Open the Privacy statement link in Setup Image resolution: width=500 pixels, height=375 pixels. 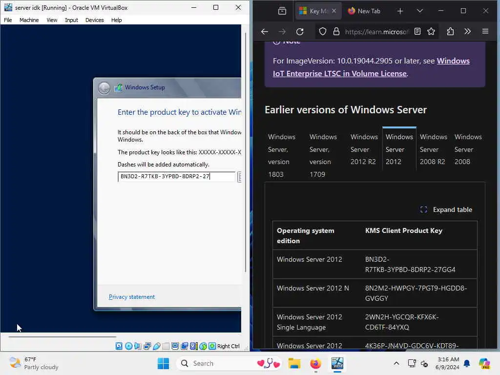[132, 297]
